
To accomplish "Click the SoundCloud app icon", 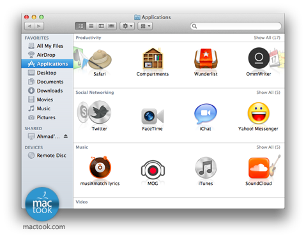I will [x=259, y=168].
